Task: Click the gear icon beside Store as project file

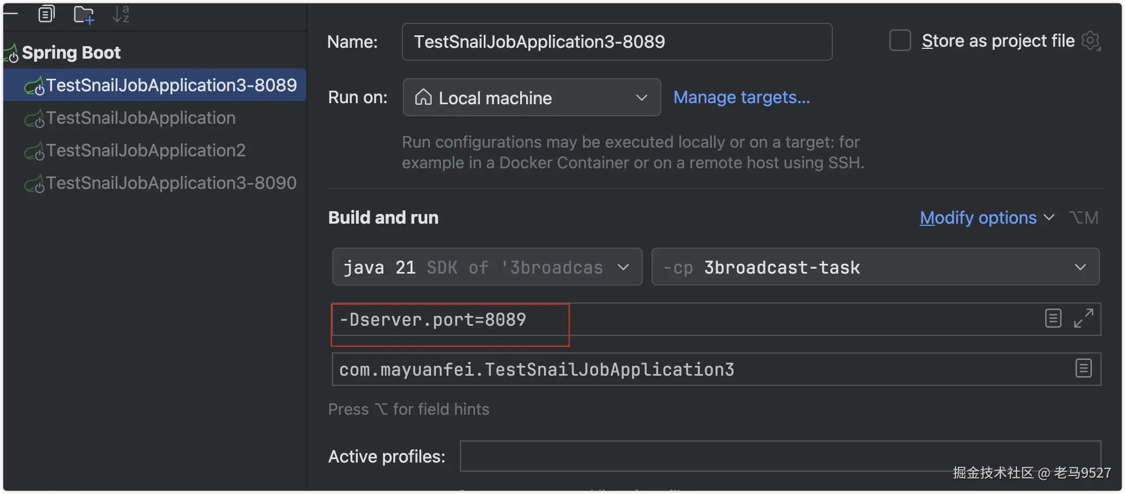Action: pos(1091,41)
